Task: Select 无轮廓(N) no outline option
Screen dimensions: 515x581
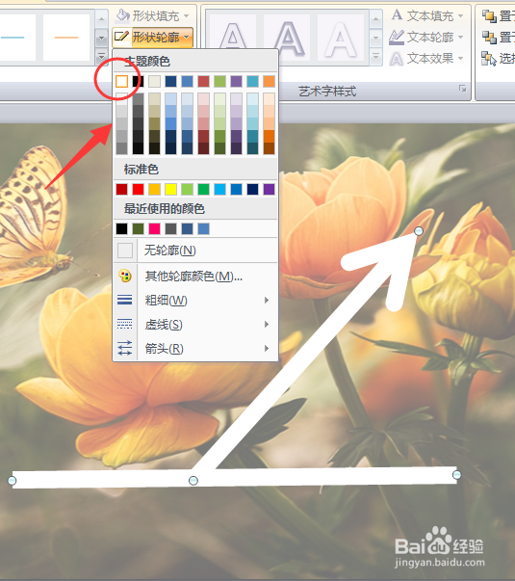Action: click(195, 251)
